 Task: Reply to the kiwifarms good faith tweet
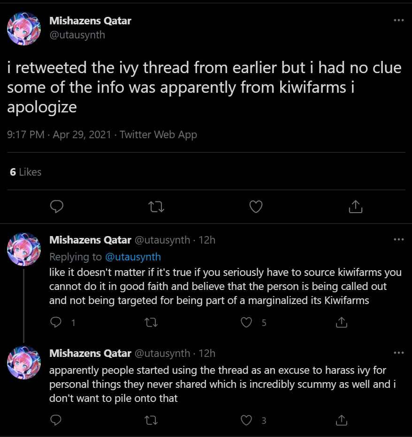[56, 322]
